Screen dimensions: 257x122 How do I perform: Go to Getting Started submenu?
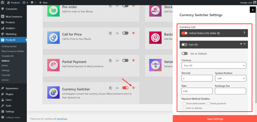pos(9,46)
